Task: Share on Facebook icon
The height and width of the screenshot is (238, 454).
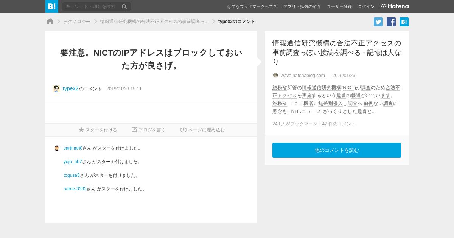Action: (x=391, y=22)
